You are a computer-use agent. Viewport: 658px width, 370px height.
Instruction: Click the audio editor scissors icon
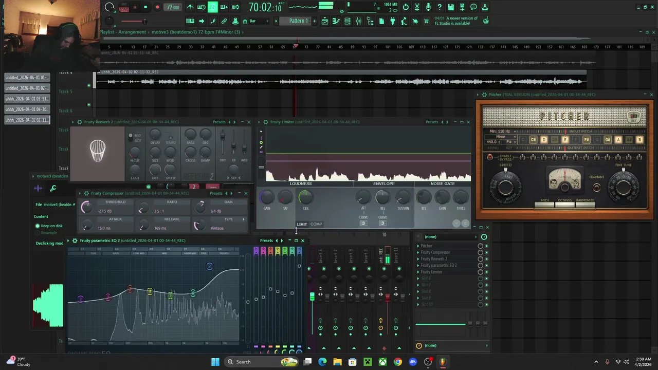click(x=417, y=7)
